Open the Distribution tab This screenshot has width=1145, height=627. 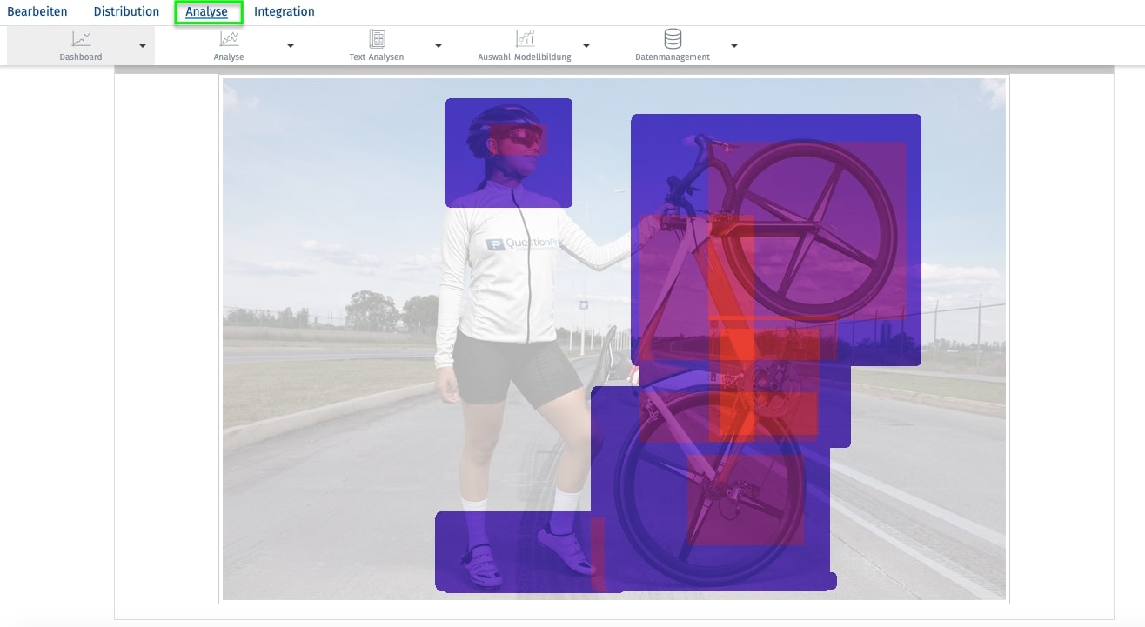[126, 12]
